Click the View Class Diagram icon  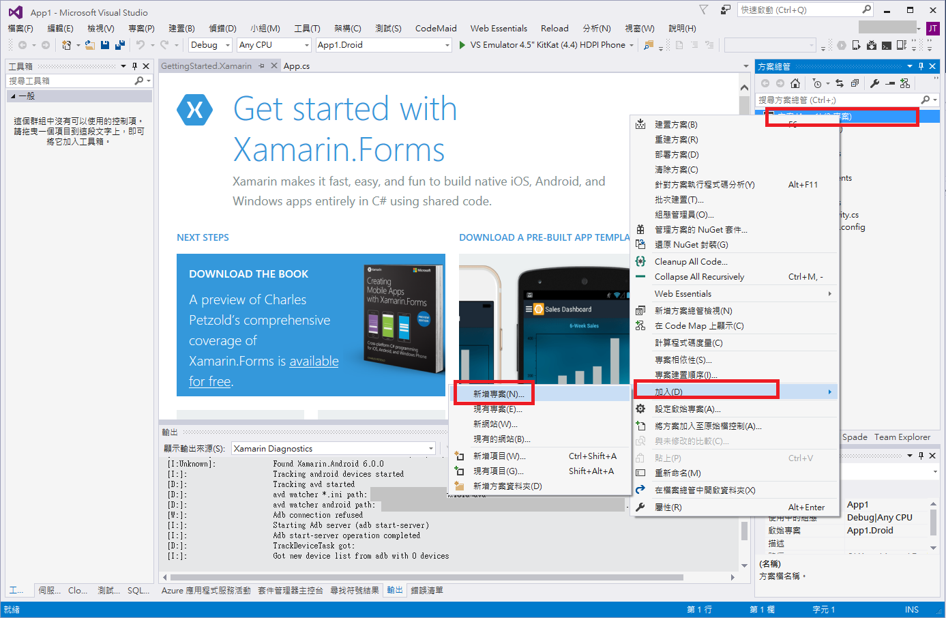[905, 83]
